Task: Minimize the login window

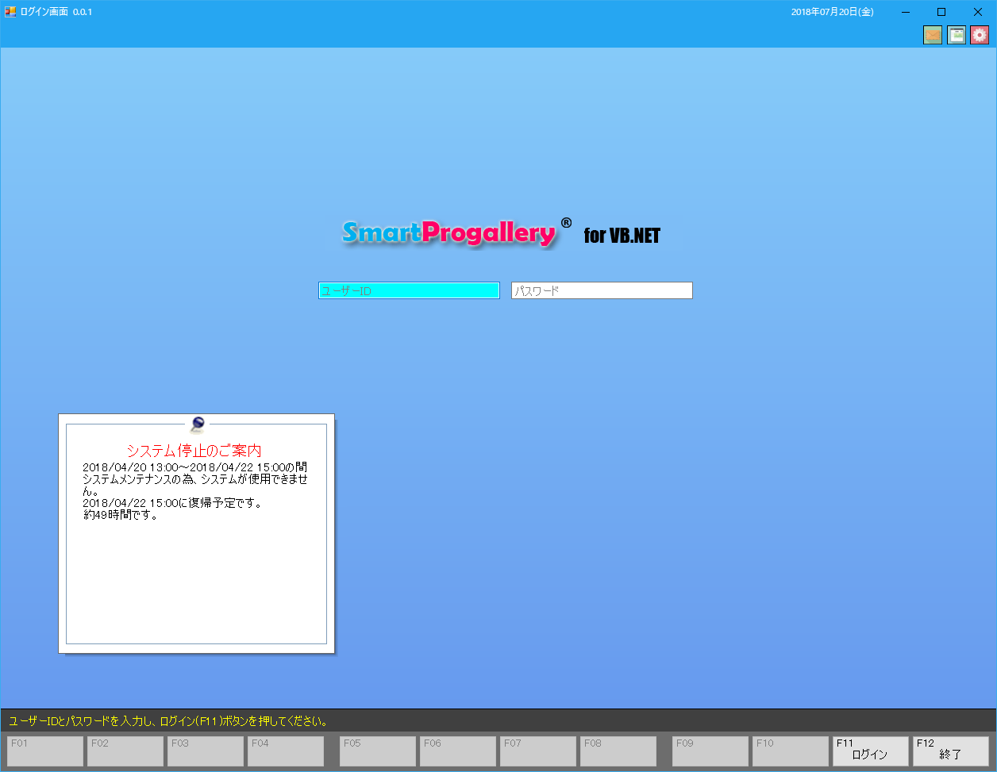Action: (905, 12)
